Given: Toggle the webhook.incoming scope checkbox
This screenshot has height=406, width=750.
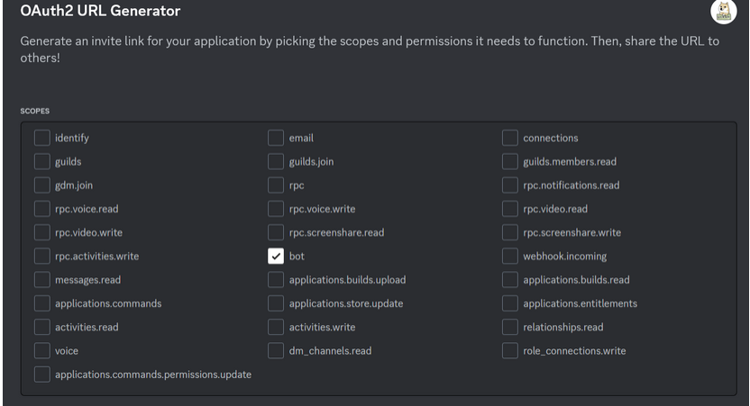Looking at the screenshot, I should point(510,257).
